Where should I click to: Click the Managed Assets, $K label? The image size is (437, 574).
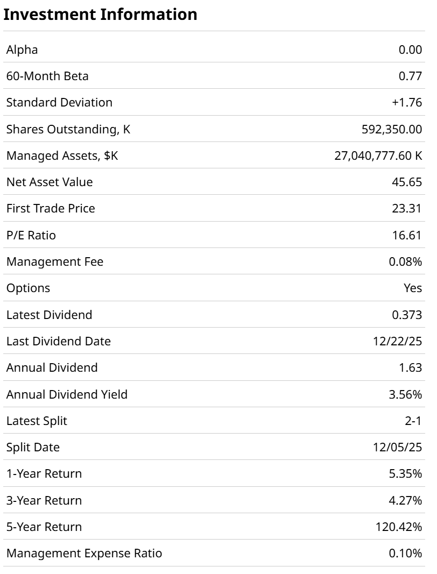point(62,156)
